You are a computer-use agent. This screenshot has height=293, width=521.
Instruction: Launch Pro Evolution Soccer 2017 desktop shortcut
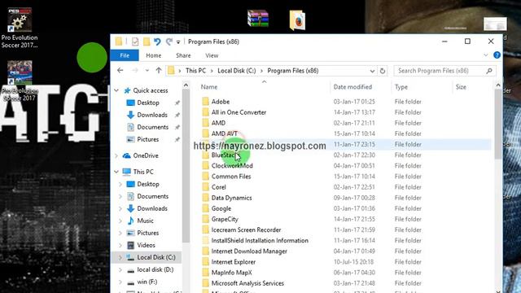(x=20, y=81)
